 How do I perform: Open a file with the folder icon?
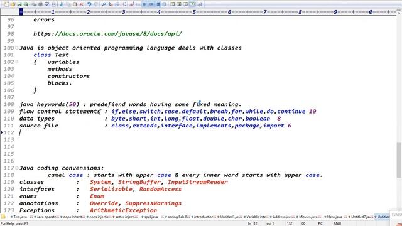[x=13, y=4]
